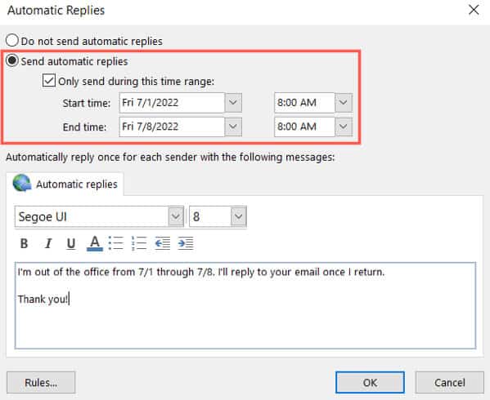Click the End time 8:00 AM field
Viewport: 490px width, 400px height.
pos(304,127)
